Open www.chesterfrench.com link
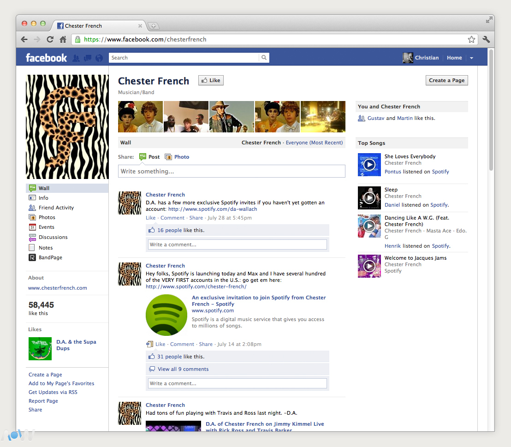 pos(58,288)
